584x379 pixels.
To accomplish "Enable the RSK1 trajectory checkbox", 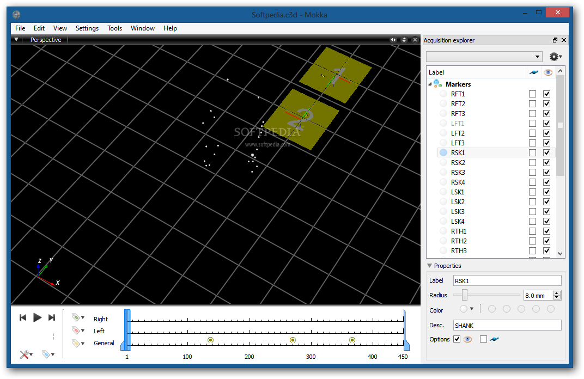I will click(533, 152).
